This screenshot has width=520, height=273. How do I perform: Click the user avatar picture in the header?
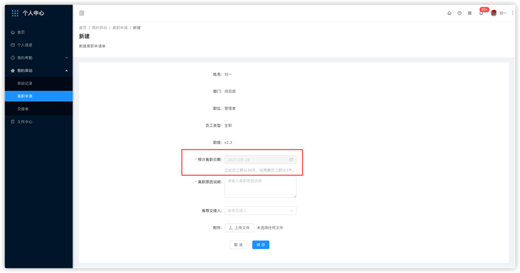tap(493, 13)
